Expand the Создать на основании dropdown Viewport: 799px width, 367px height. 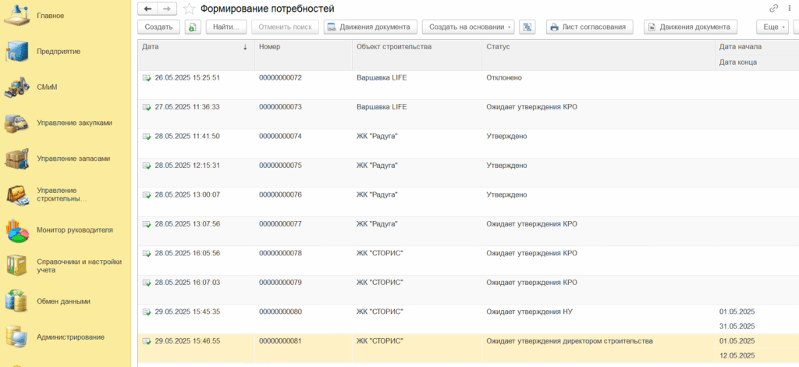coord(468,27)
